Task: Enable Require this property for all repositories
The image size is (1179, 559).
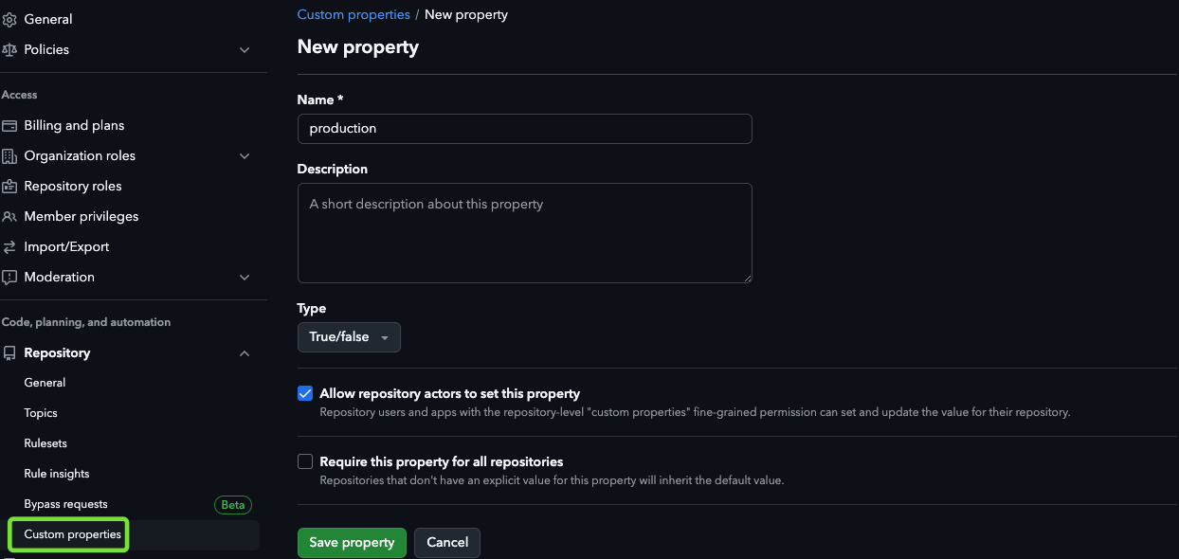Action: 305,461
